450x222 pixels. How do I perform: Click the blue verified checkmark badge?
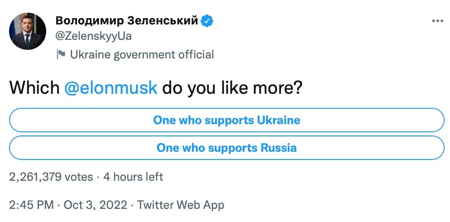[208, 21]
